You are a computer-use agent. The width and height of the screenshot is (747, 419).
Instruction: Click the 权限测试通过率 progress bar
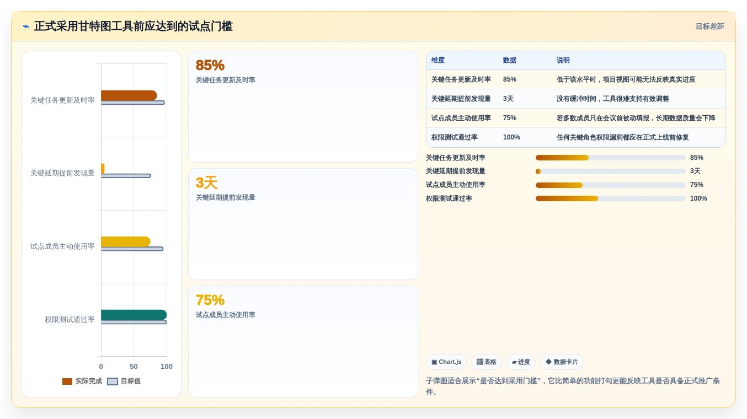(x=611, y=198)
